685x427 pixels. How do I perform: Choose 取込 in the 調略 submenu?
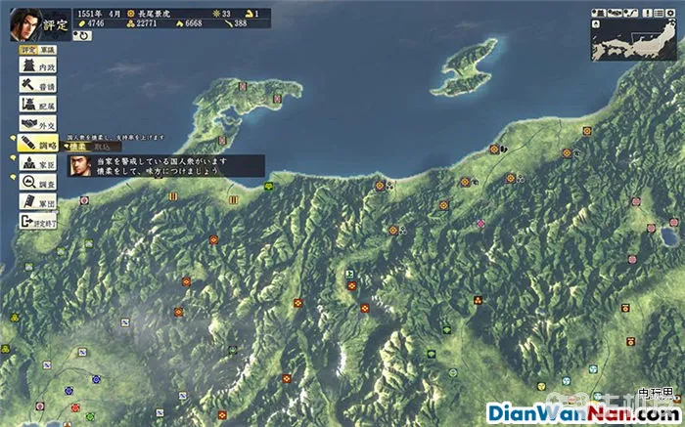[102, 147]
